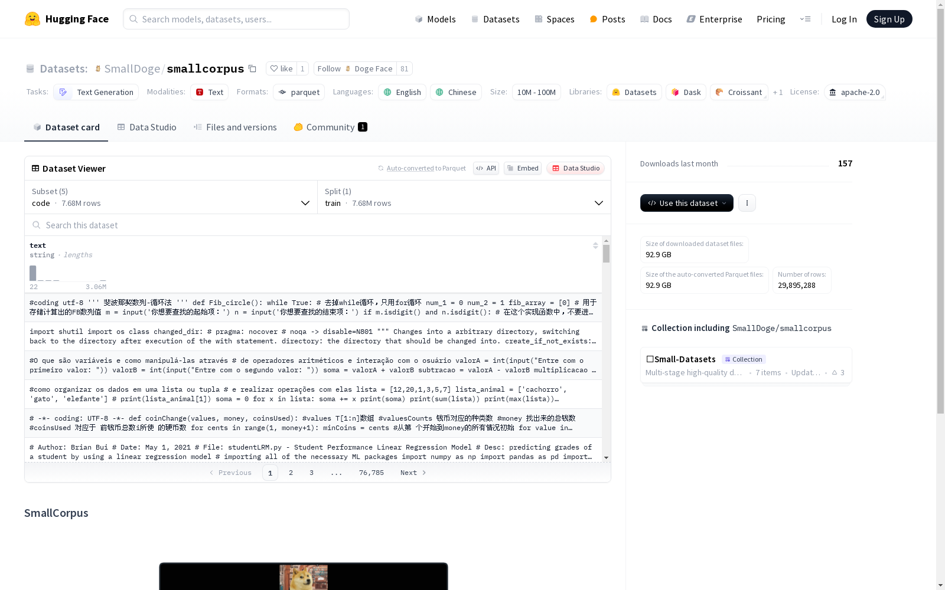Click the 10M - 100M size tag
The width and height of the screenshot is (945, 590).
536,92
